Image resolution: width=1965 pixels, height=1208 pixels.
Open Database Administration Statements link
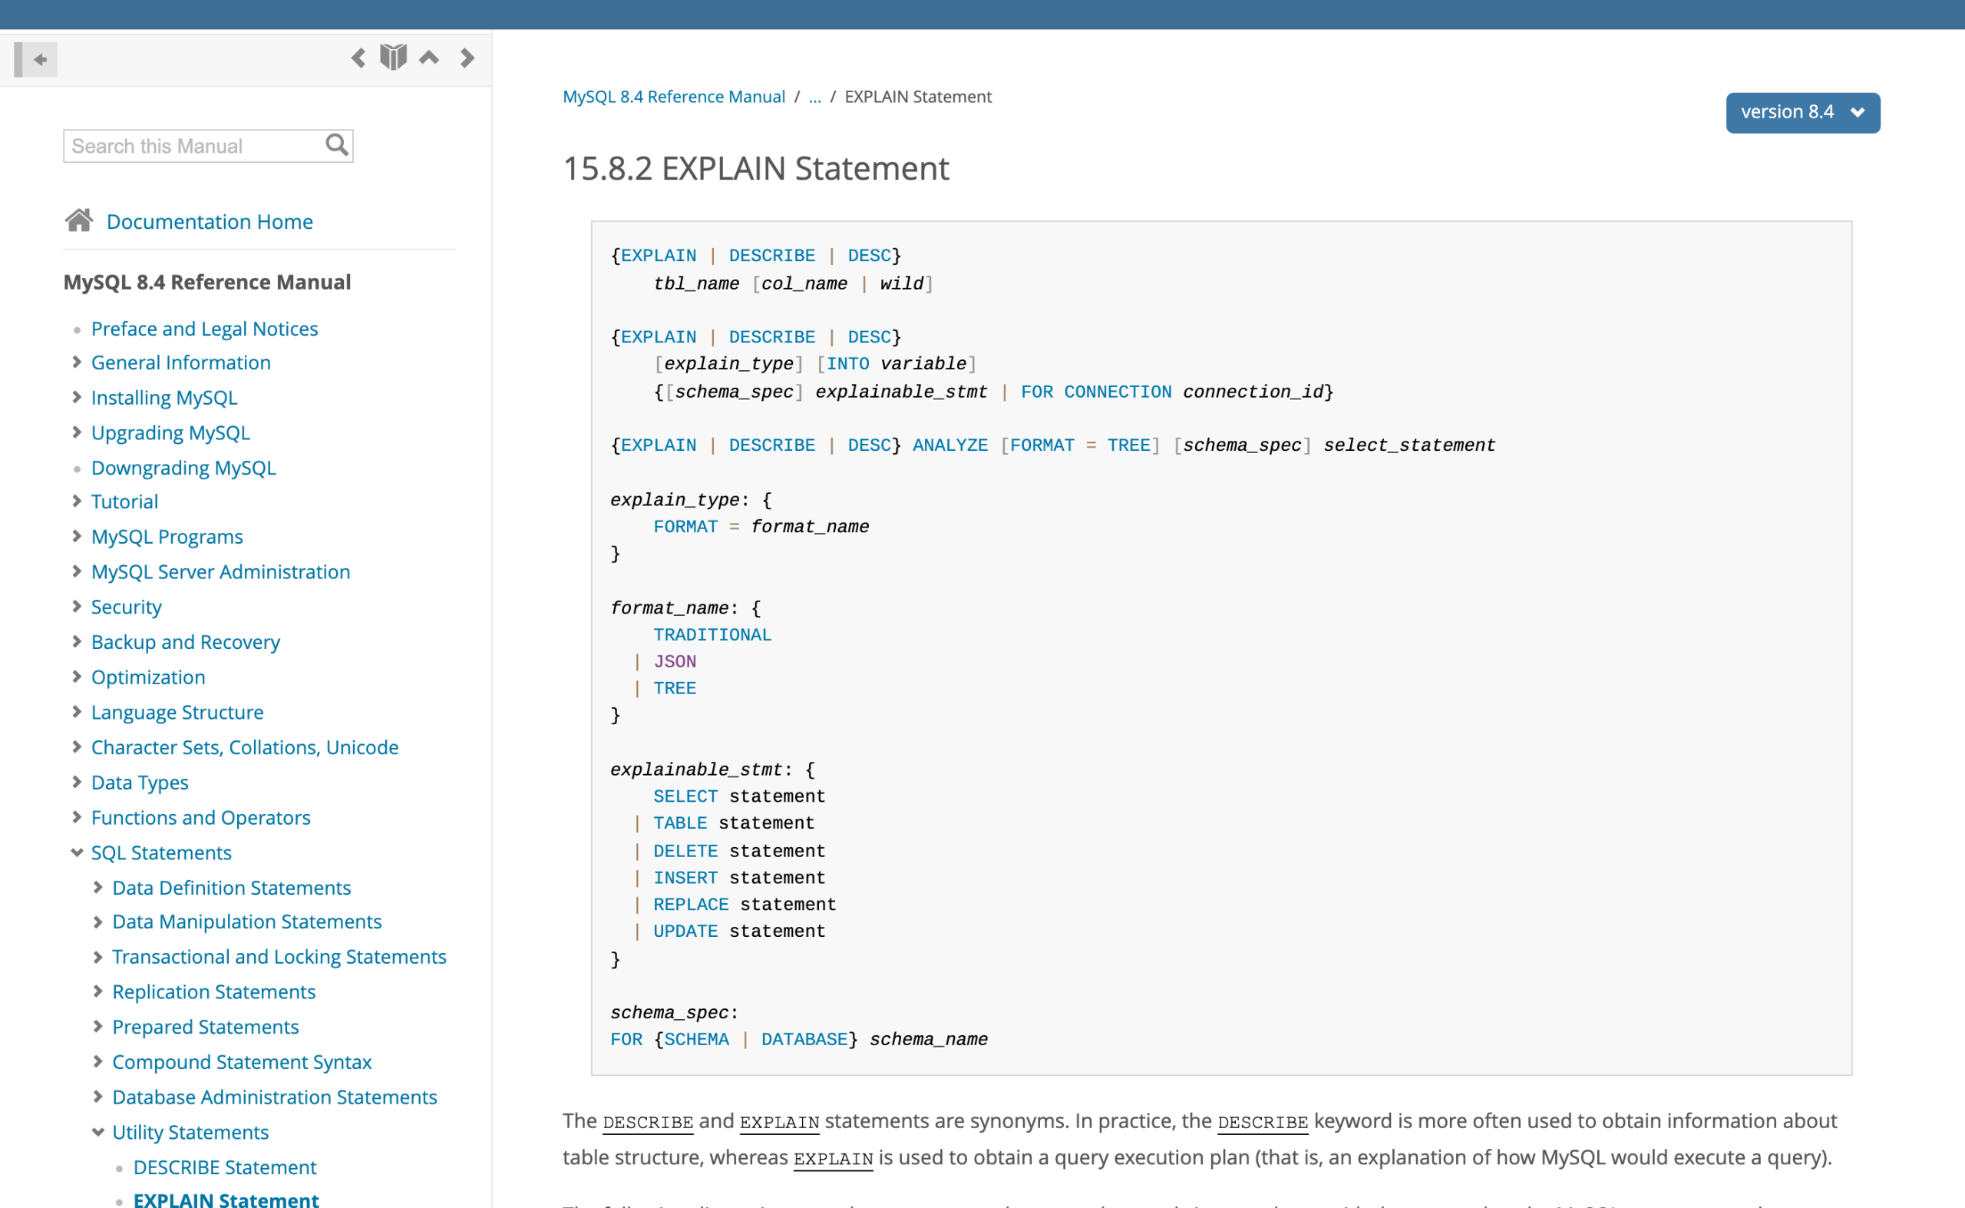(275, 1097)
